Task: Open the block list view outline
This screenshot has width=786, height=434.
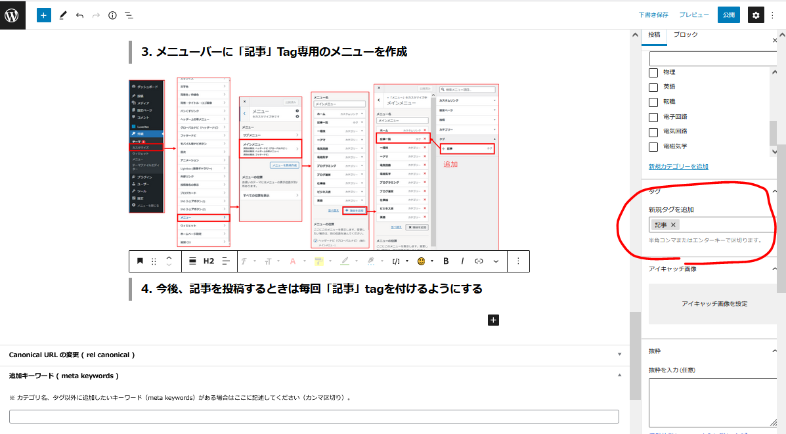Action: (x=129, y=15)
